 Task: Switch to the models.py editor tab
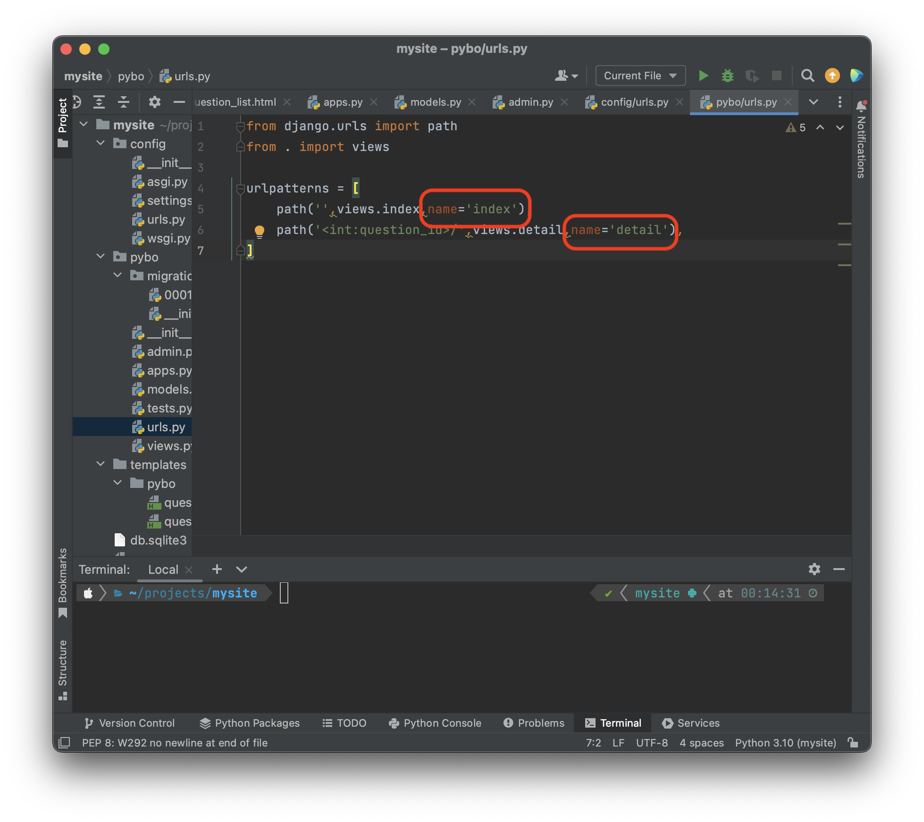[435, 102]
